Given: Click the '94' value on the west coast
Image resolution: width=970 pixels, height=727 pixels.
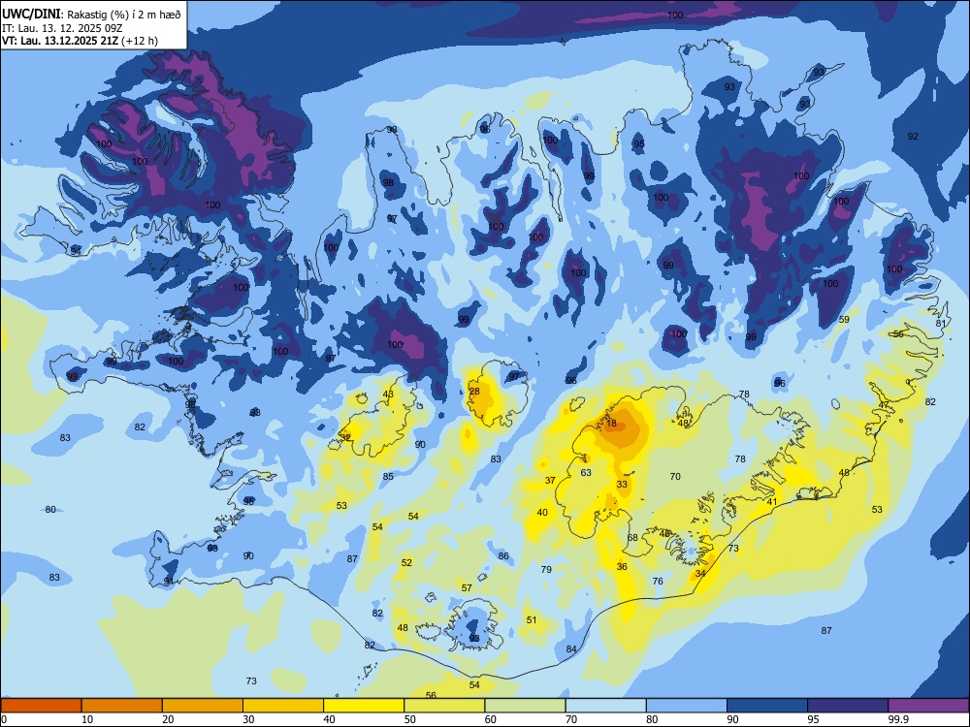Looking at the screenshot, I should point(76,251).
